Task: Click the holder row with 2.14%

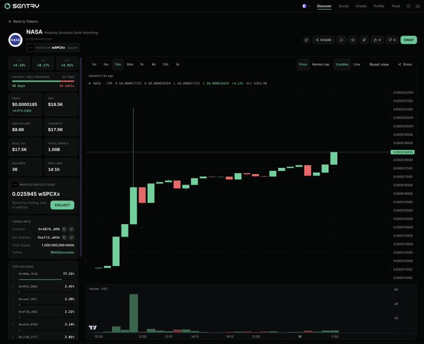Action: pos(43,327)
